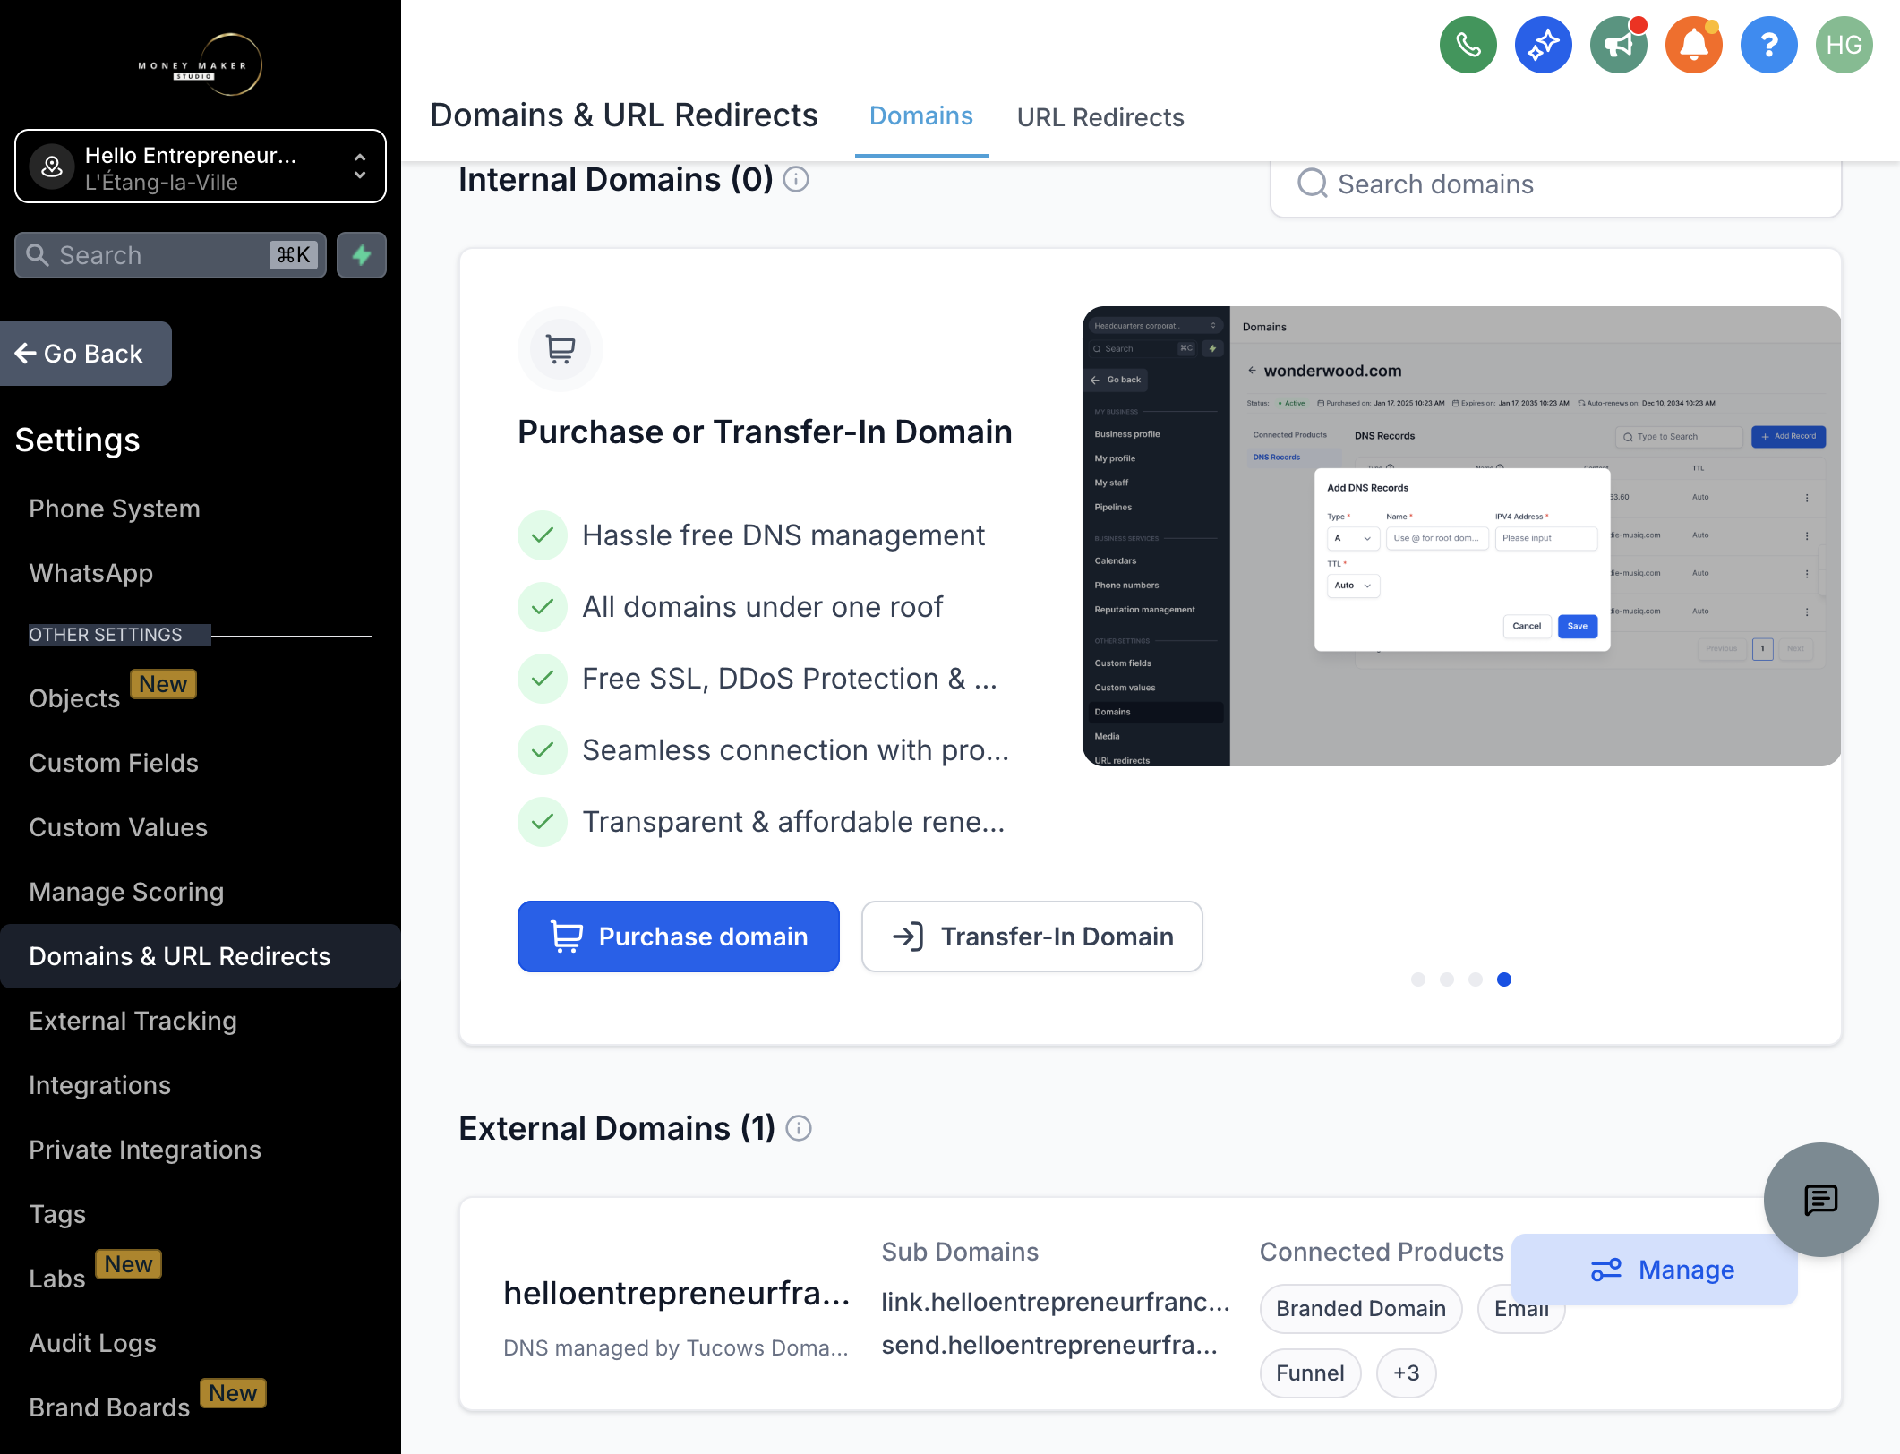Click the Transfer-In Domain button

(x=1031, y=937)
